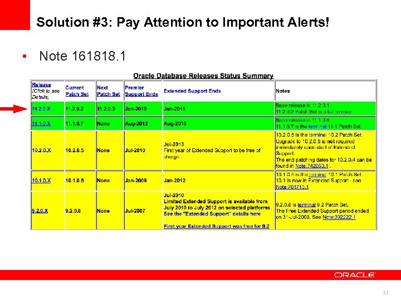Open the 9.2.0.X release link
Image resolution: width=401 pixels, height=300 pixels.
point(40,211)
